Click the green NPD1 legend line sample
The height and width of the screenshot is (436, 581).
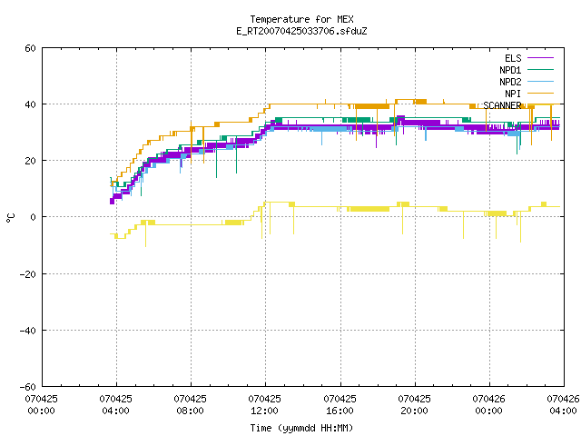[x=540, y=70]
